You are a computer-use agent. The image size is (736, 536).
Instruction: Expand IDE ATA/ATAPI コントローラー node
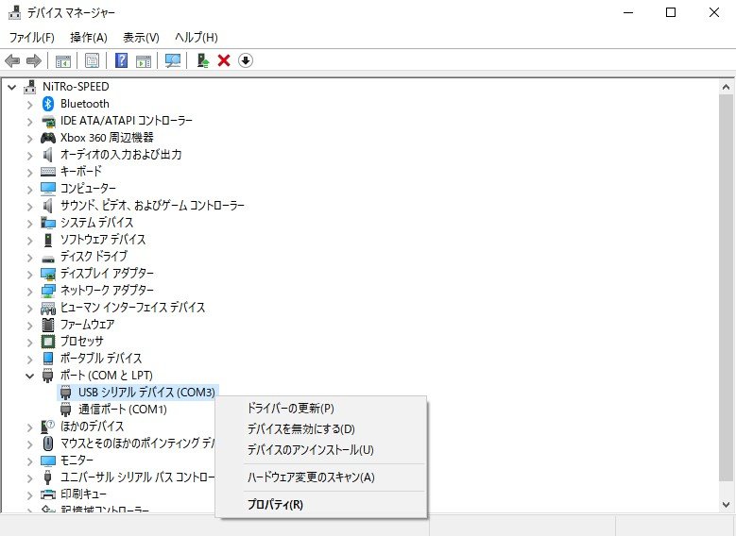29,122
